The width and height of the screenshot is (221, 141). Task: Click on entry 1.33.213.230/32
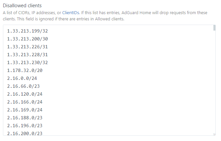(27, 62)
